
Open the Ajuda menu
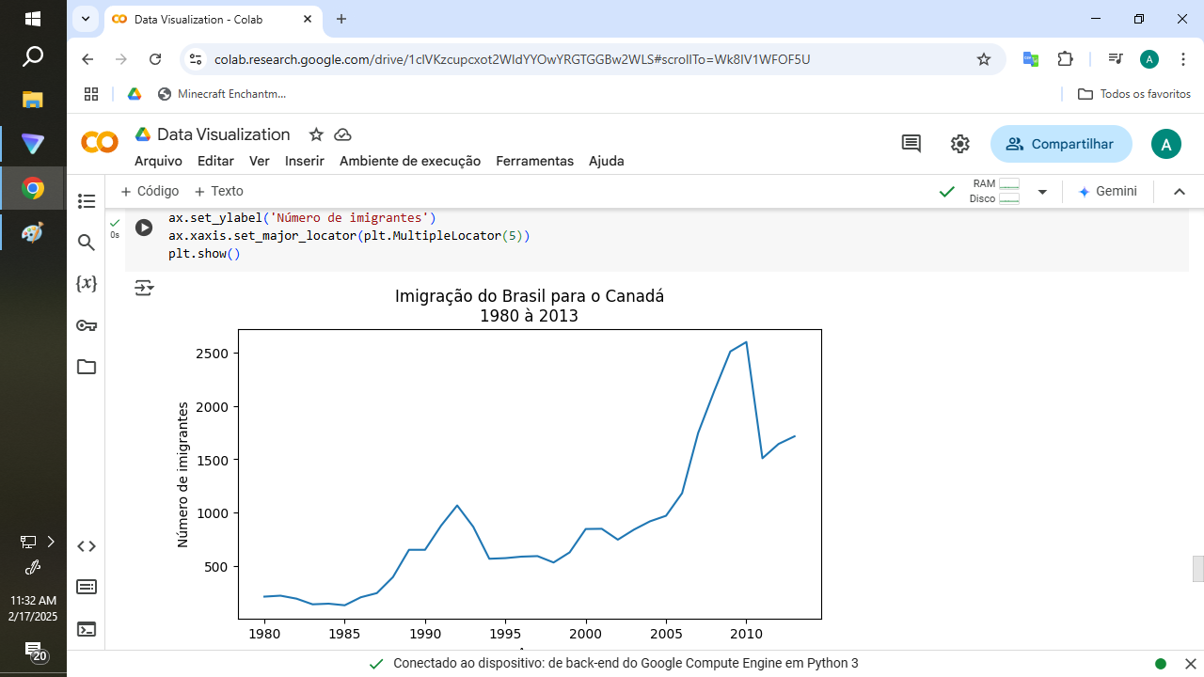(x=607, y=161)
